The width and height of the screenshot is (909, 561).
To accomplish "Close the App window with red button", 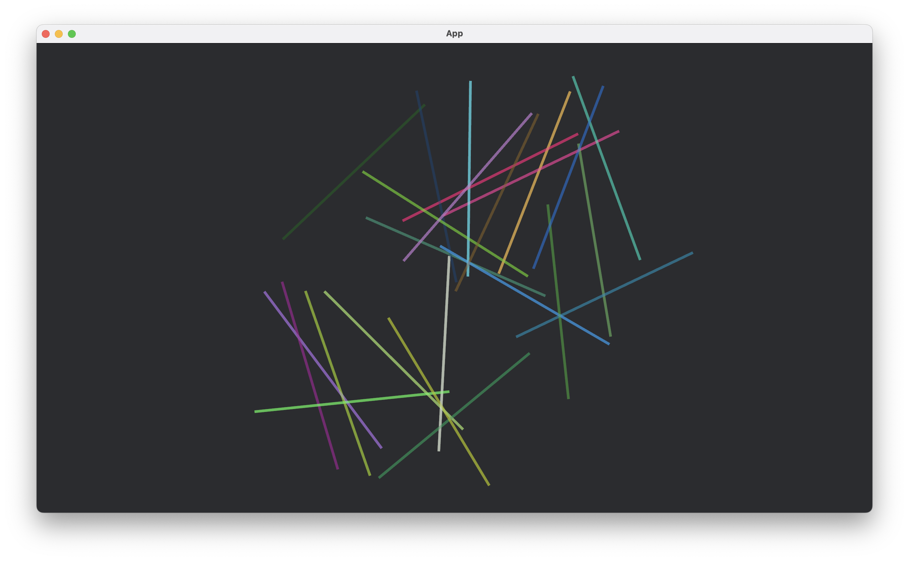I will click(x=46, y=34).
